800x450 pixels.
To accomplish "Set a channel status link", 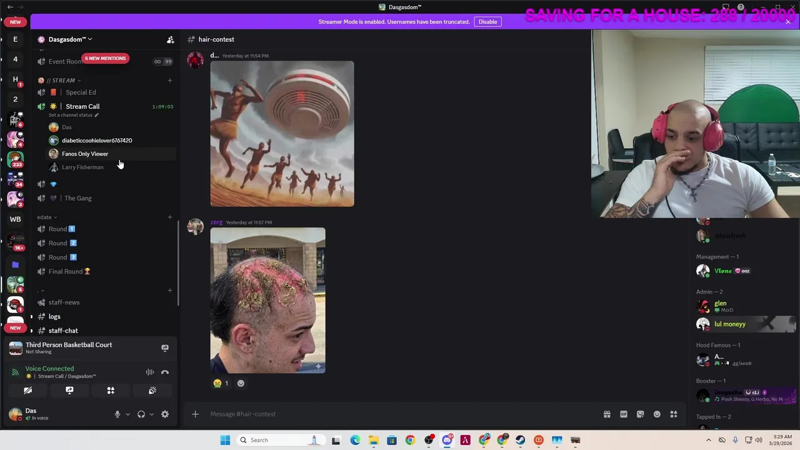I will pos(73,115).
